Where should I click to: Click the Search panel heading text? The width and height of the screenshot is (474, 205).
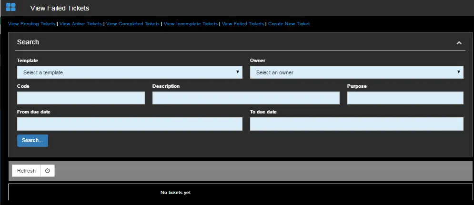tap(28, 42)
